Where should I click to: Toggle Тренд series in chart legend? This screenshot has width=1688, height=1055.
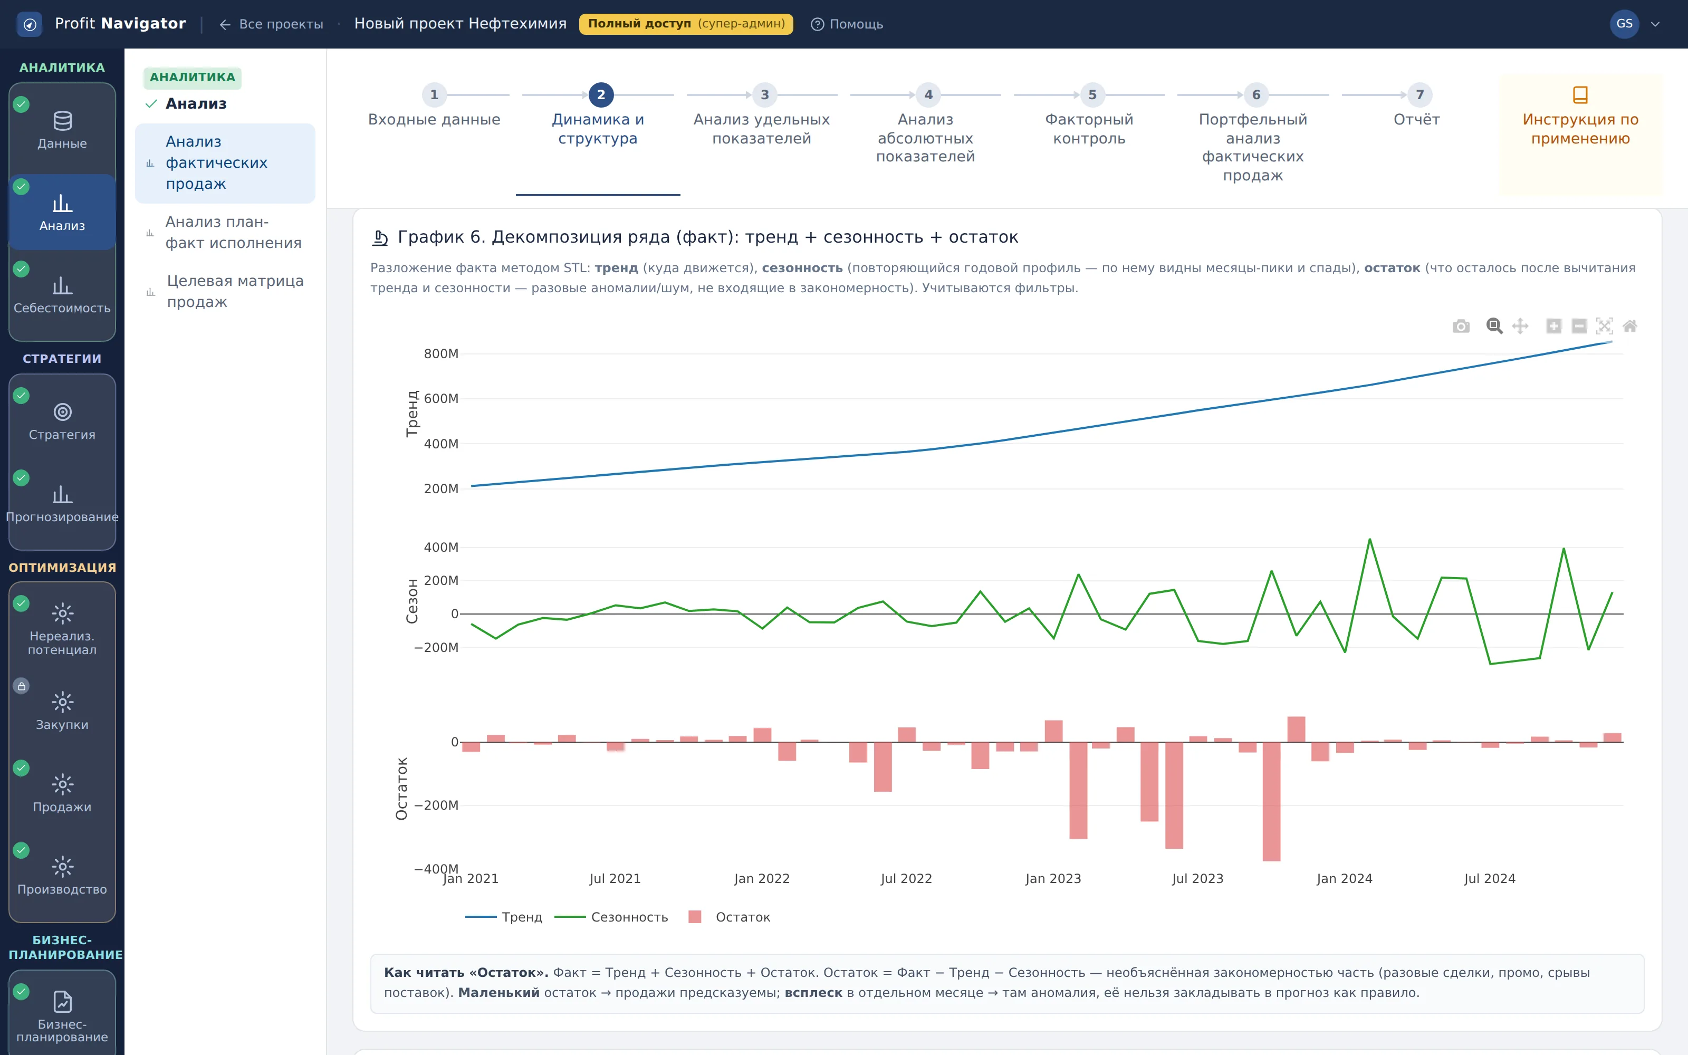(504, 917)
